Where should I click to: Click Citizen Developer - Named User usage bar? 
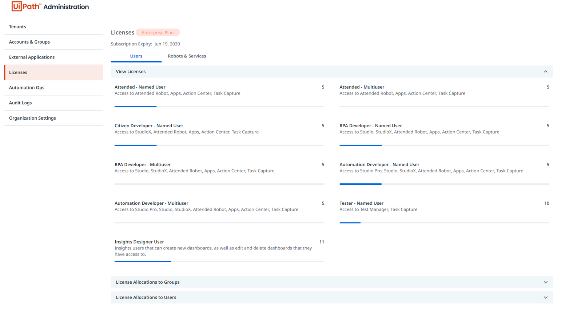pos(219,145)
